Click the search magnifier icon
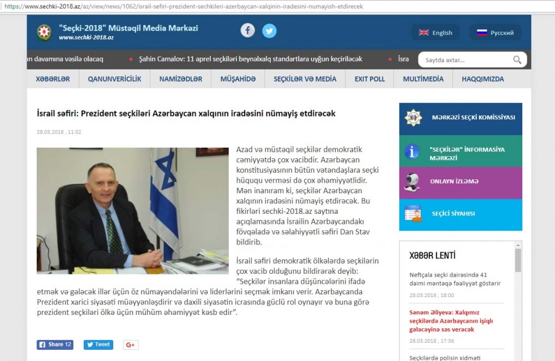 [x=517, y=60]
